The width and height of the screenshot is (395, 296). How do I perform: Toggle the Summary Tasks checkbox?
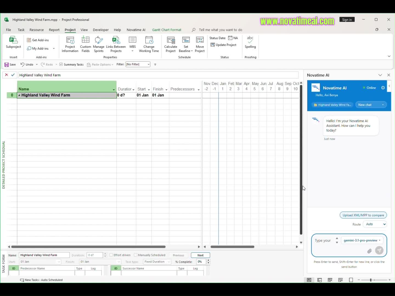click(61, 64)
